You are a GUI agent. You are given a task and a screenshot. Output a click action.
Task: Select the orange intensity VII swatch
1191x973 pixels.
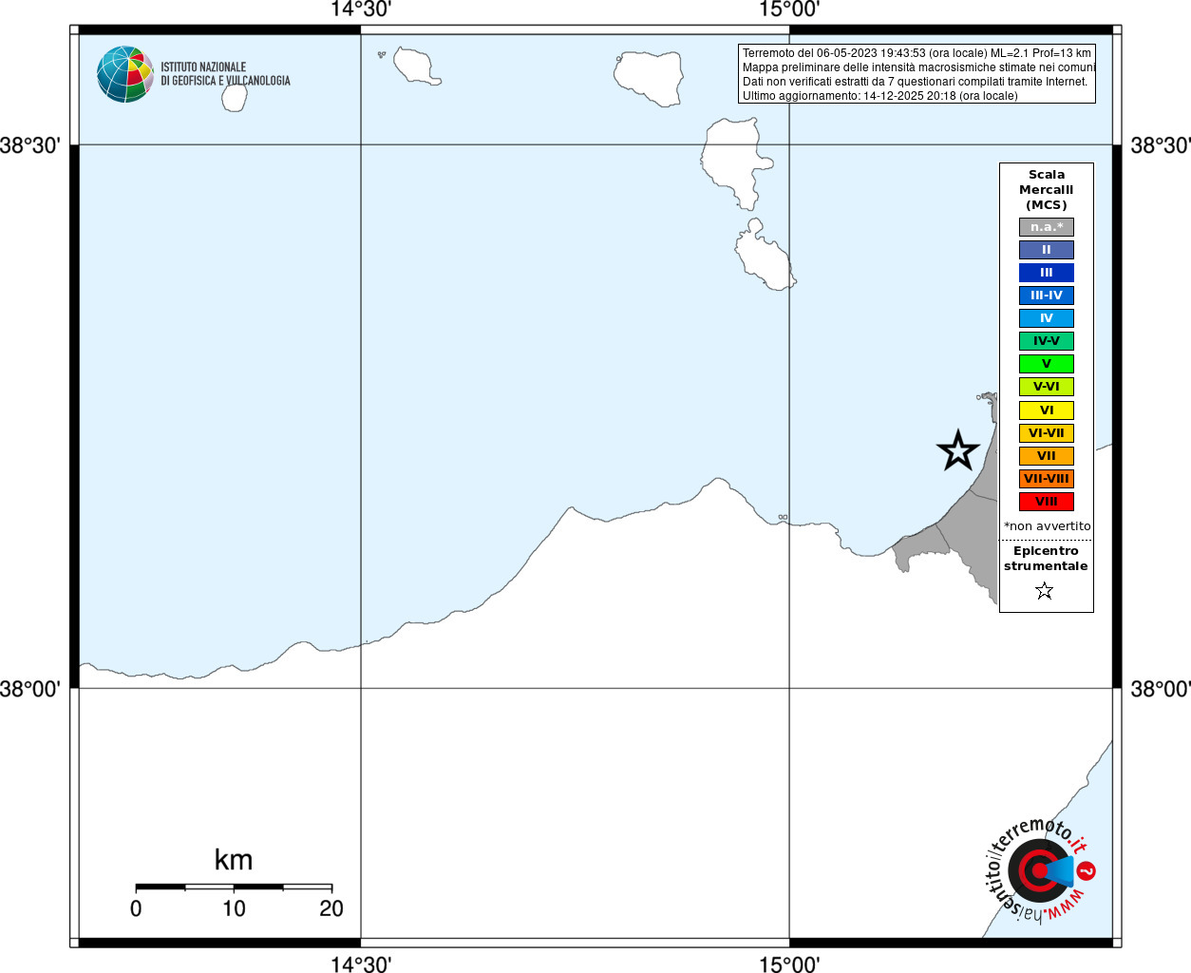[1047, 456]
